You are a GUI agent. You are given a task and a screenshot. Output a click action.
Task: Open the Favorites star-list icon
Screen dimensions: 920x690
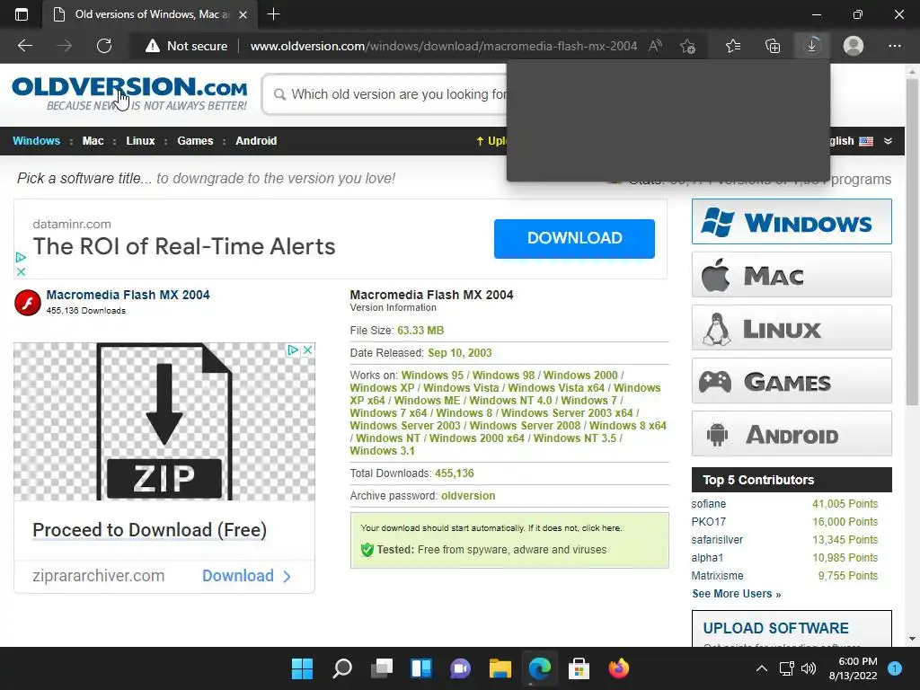(x=733, y=46)
